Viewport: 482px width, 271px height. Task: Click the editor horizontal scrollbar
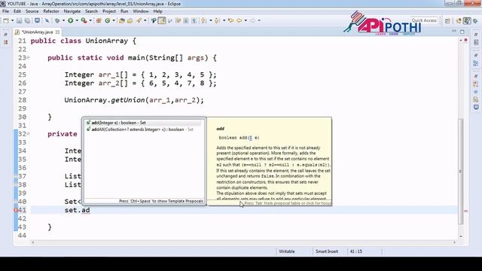pos(243,242)
